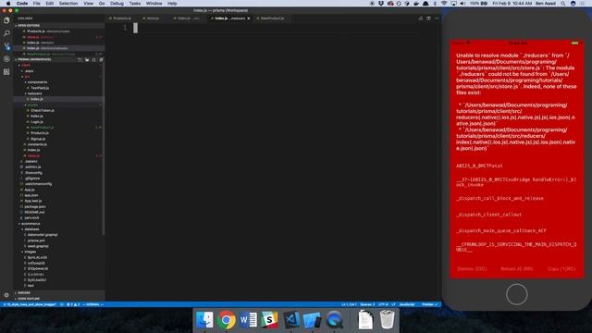Open the Edit menu
The width and height of the screenshot is (592, 333).
pos(49,4)
